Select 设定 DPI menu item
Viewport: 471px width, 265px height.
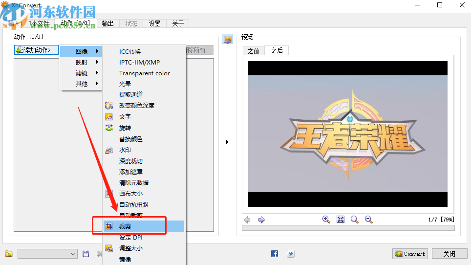(130, 237)
